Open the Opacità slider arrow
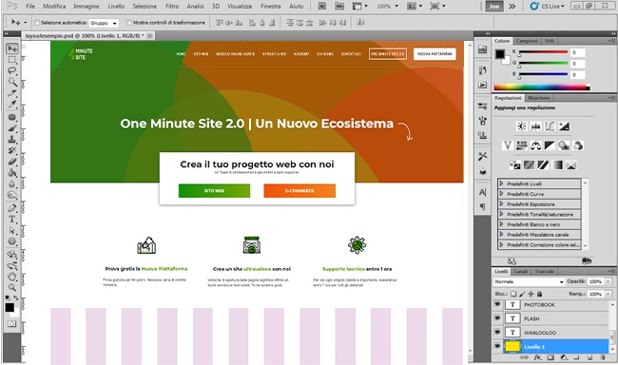This screenshot has width=618, height=365. 608,281
